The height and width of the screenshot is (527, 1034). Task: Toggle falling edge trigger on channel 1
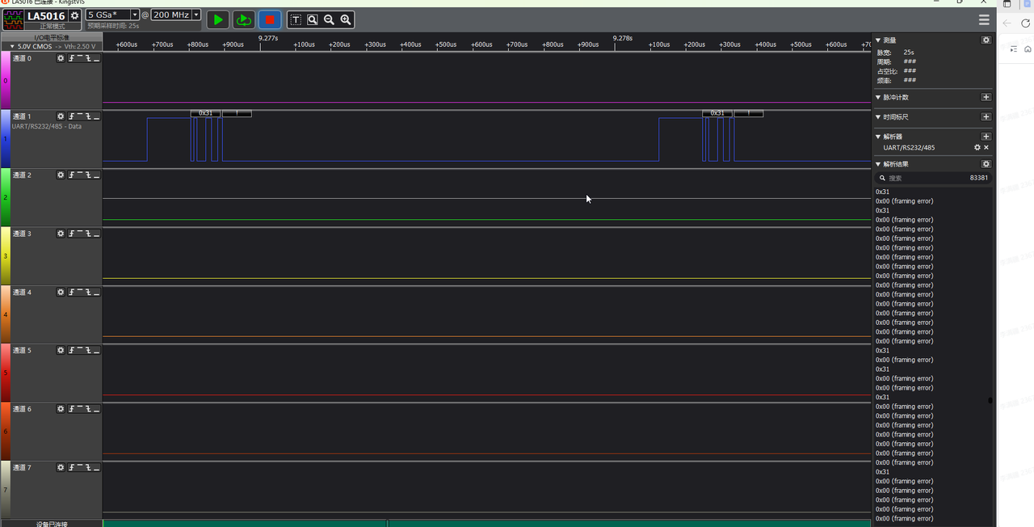(x=88, y=116)
